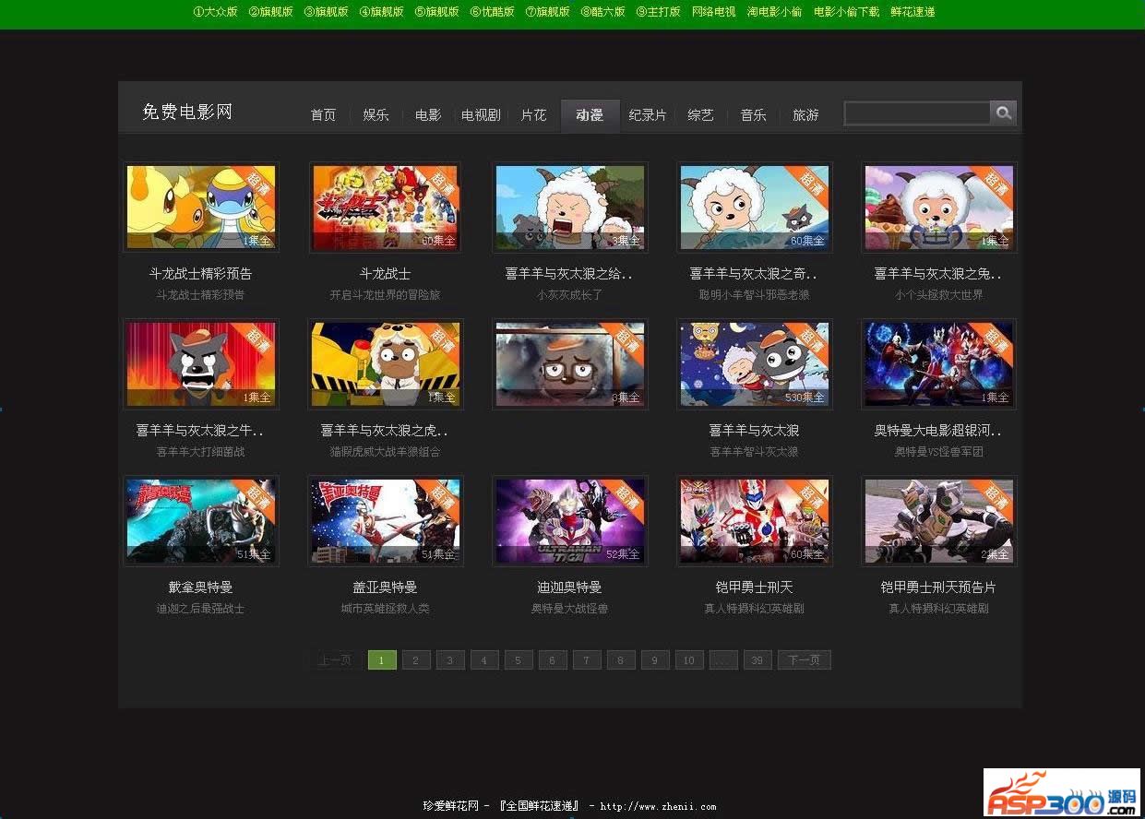Click 奥特曼大战怪兽 description text
This screenshot has width=1145, height=819.
[x=570, y=609]
